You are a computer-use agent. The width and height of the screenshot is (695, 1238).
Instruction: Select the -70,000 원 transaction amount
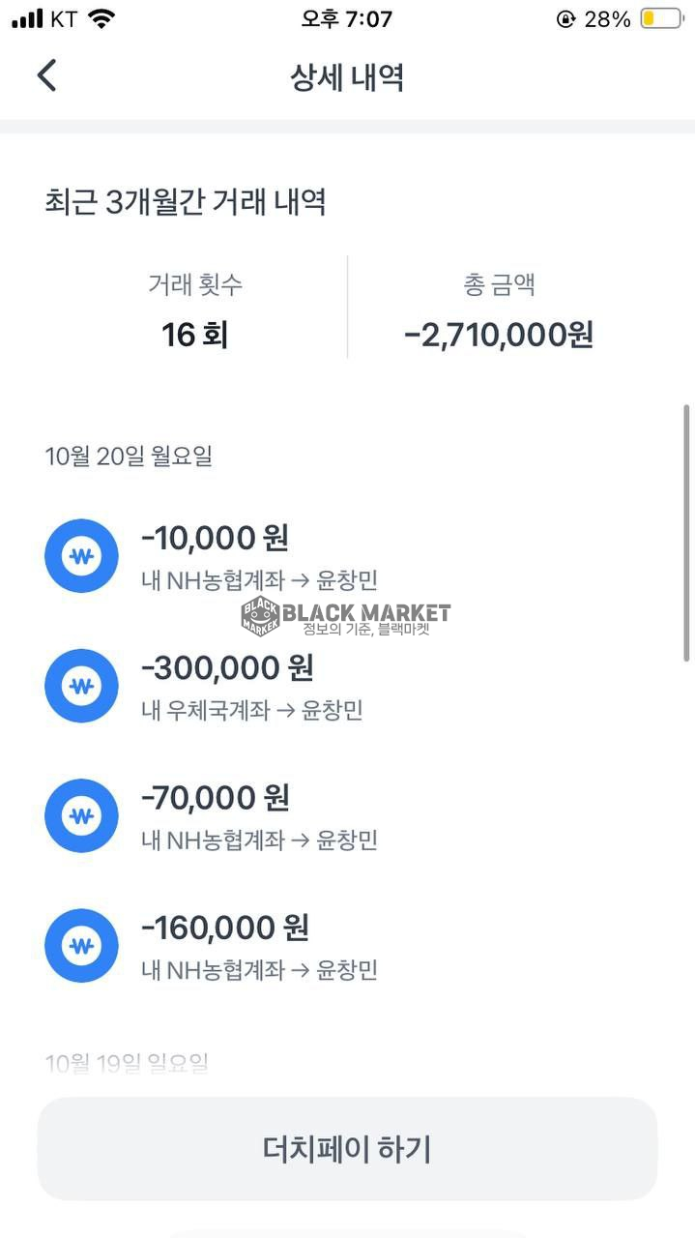coord(215,798)
